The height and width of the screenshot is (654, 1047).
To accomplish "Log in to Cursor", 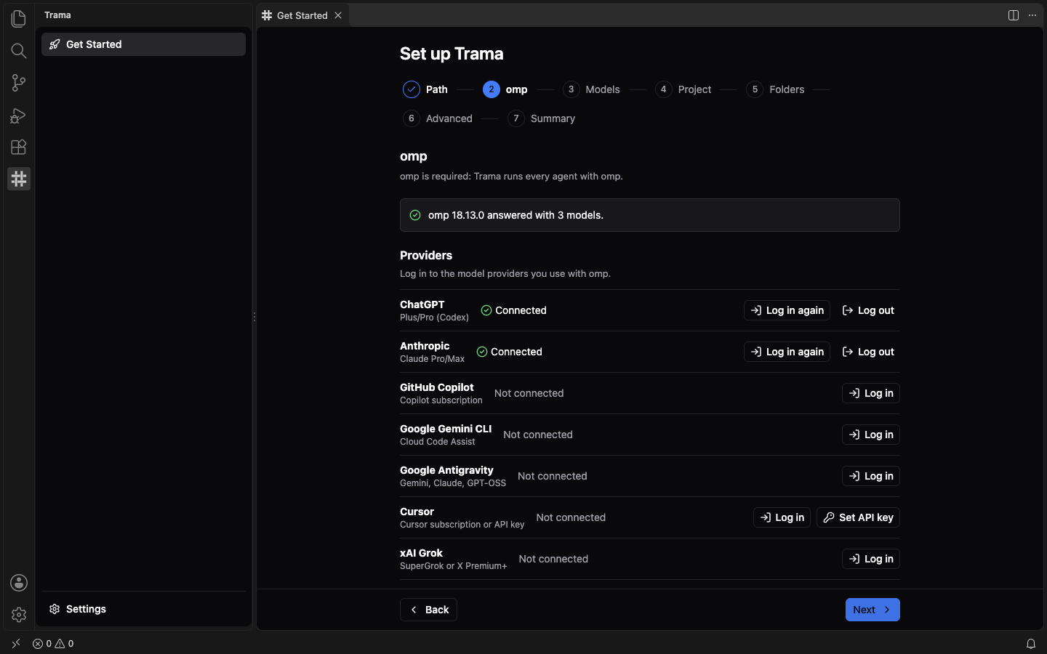I will (x=782, y=517).
